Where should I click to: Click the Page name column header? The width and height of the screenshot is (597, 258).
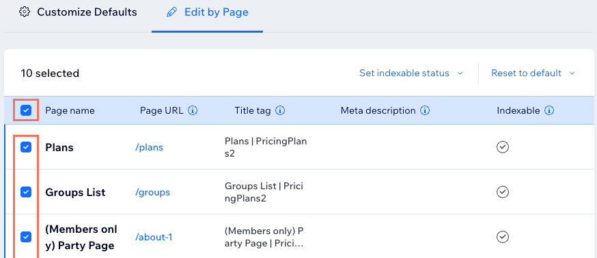tap(70, 111)
